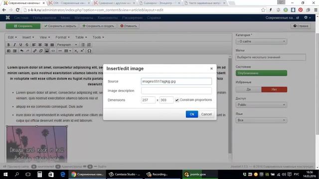Click the image Source input field
This screenshot has height=179, width=319.
[x=176, y=82]
